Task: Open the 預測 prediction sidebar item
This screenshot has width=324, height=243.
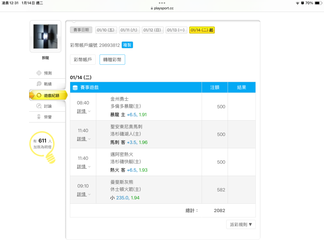Action: tap(47, 73)
